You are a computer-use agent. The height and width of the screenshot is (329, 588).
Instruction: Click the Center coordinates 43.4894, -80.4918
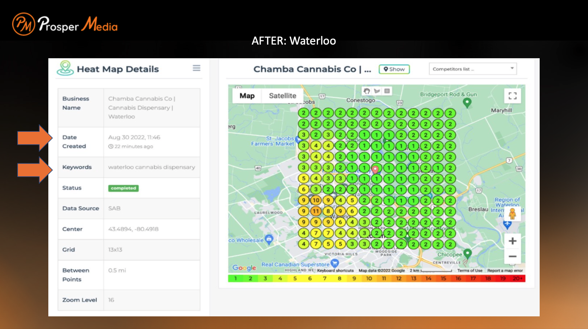click(x=133, y=229)
